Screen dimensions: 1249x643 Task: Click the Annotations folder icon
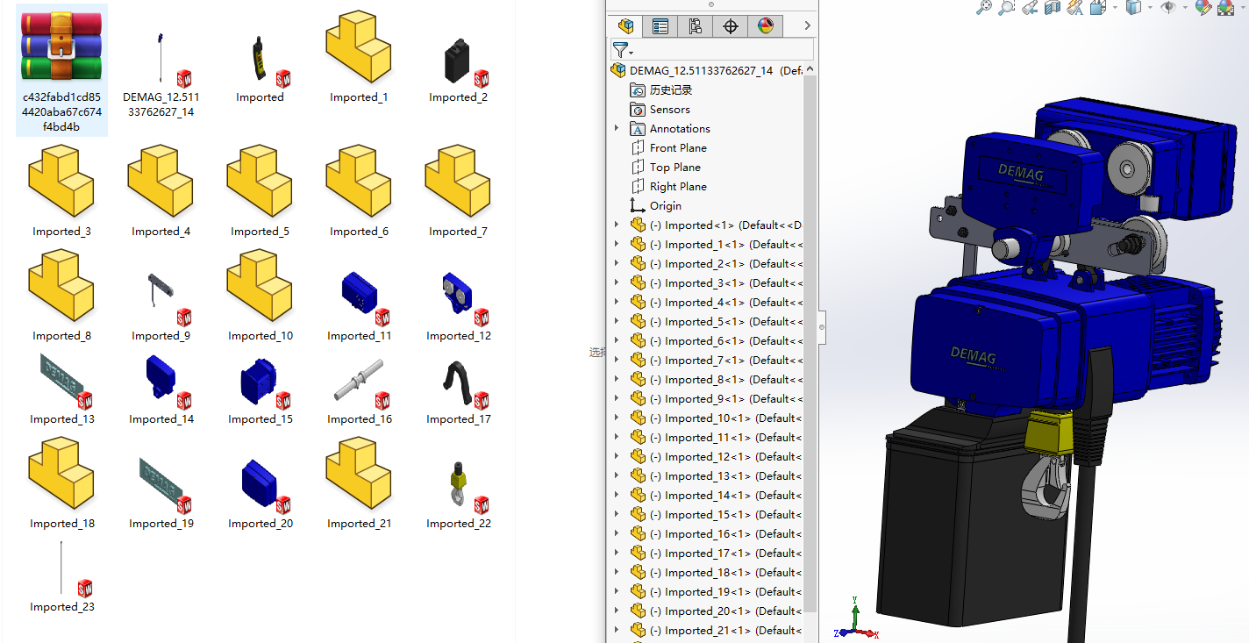tap(638, 128)
